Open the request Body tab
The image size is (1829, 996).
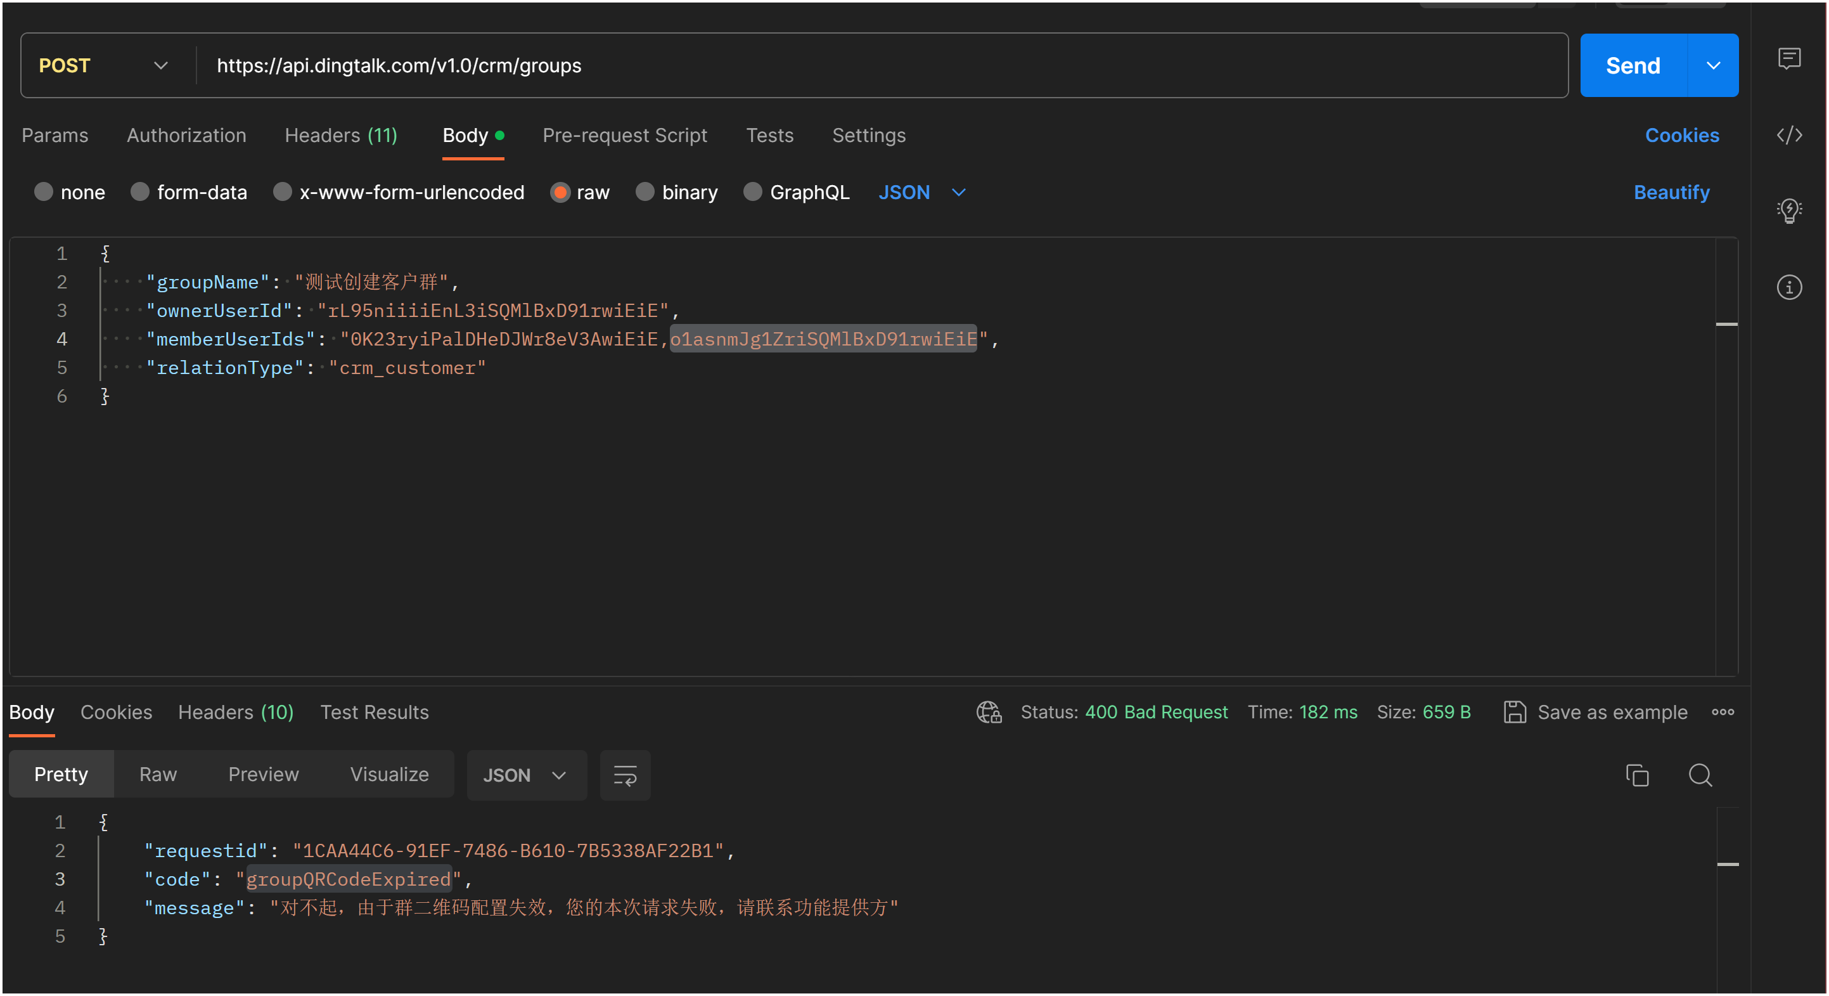click(473, 135)
